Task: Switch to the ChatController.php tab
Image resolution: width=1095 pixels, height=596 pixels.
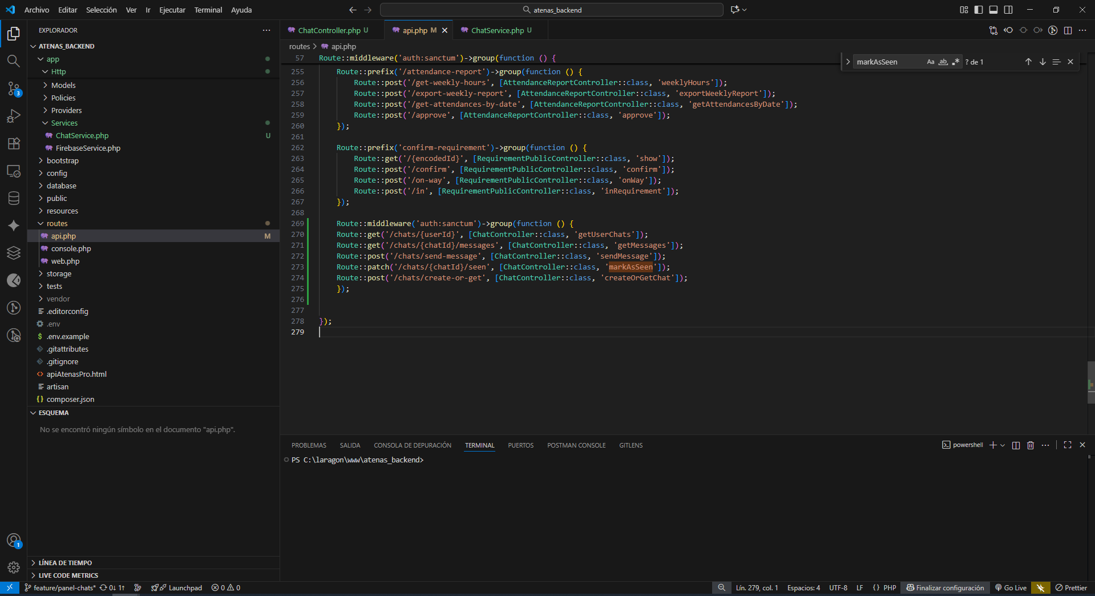Action: point(329,30)
